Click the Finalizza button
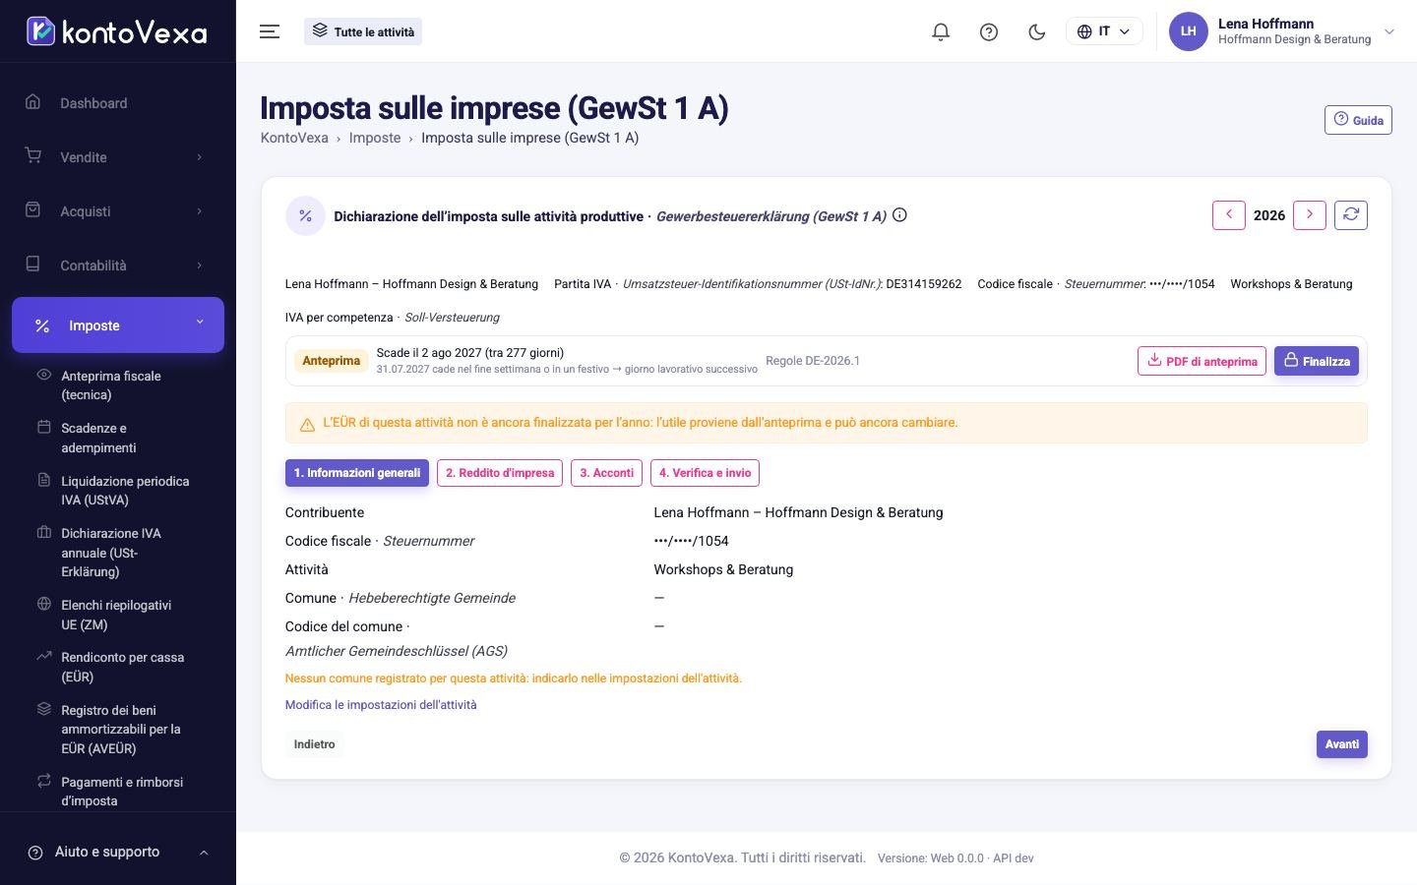1417x885 pixels. [x=1317, y=361]
